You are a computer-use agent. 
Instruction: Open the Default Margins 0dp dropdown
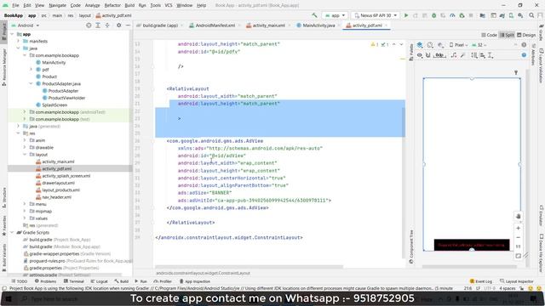[439, 55]
